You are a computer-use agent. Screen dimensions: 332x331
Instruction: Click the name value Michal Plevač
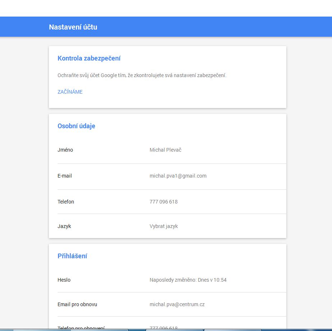165,150
